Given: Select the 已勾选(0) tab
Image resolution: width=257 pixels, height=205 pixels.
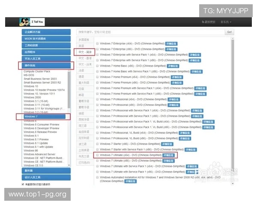Looking at the screenshot, I should [85, 163].
